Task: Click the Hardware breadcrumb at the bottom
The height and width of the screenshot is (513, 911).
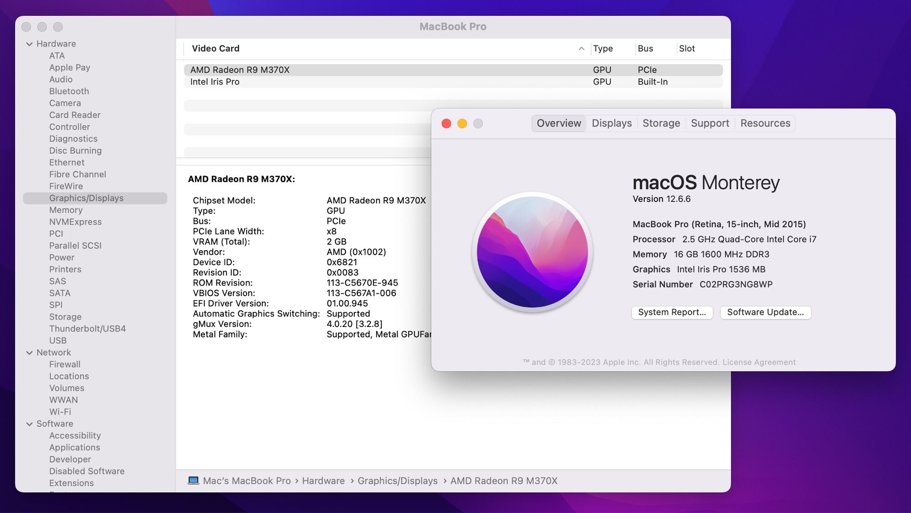Action: click(x=323, y=481)
